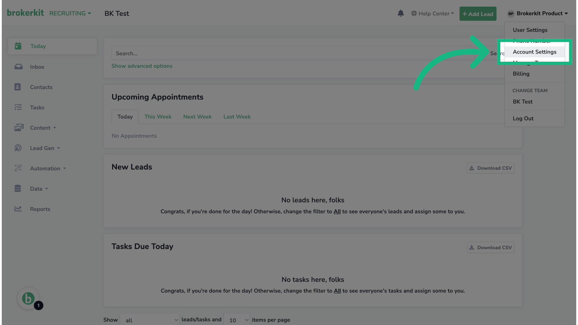The image size is (578, 325).
Task: Click the Tasks checklist icon
Action: pyautogui.click(x=18, y=107)
